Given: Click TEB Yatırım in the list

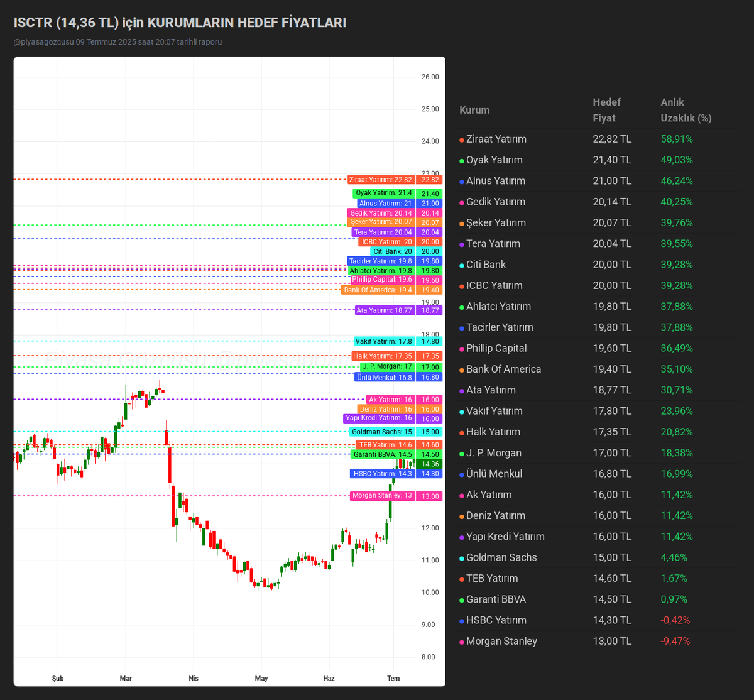Looking at the screenshot, I should [492, 578].
